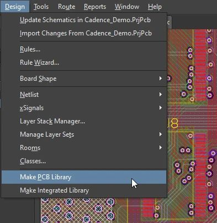
Task: Select Import Changes From Cadence_Demo.PrjPcb
Action: (x=84, y=33)
